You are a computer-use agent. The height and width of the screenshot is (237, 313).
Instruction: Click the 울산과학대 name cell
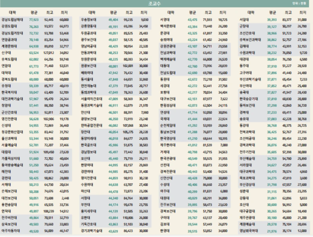pos(9,139)
